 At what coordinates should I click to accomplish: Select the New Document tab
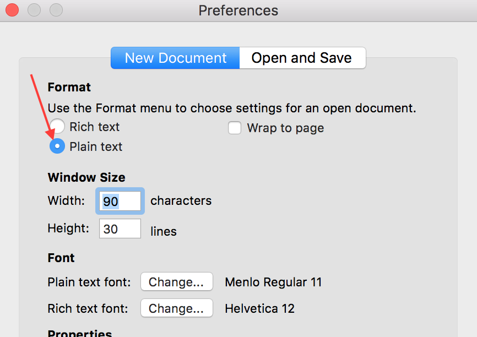click(175, 58)
